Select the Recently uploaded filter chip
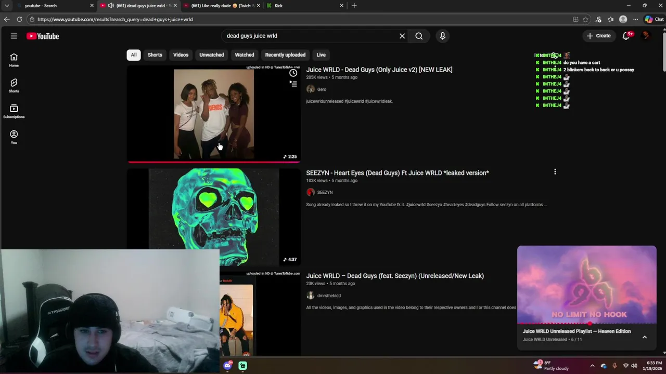Screen dimensions: 666x374 pos(285,55)
